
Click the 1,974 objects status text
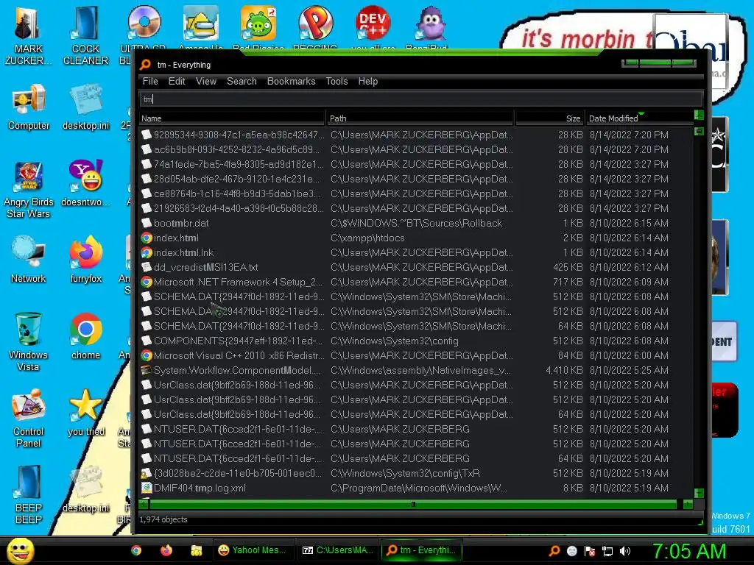[163, 519]
